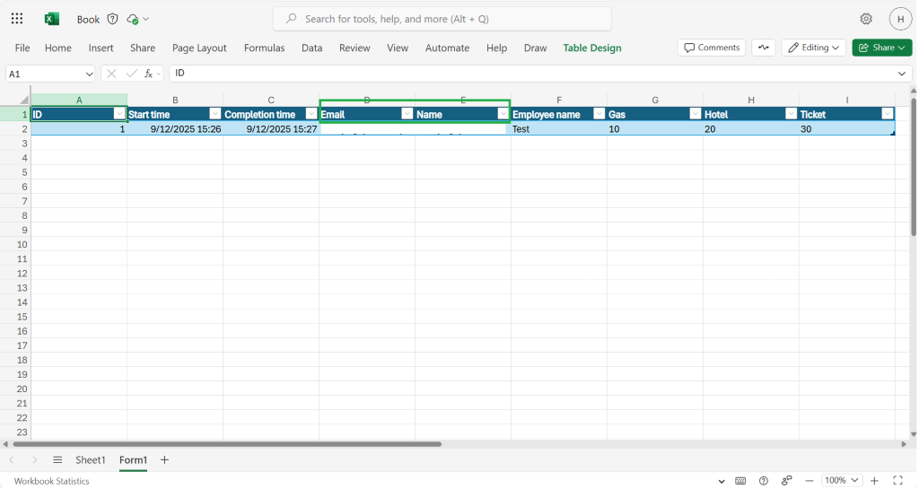Open the ID column filter dropdown

(x=119, y=114)
